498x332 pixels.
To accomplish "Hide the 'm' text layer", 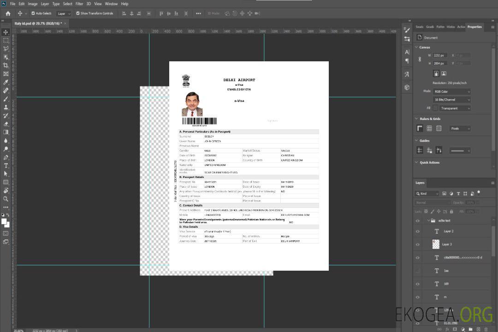I will (x=418, y=297).
